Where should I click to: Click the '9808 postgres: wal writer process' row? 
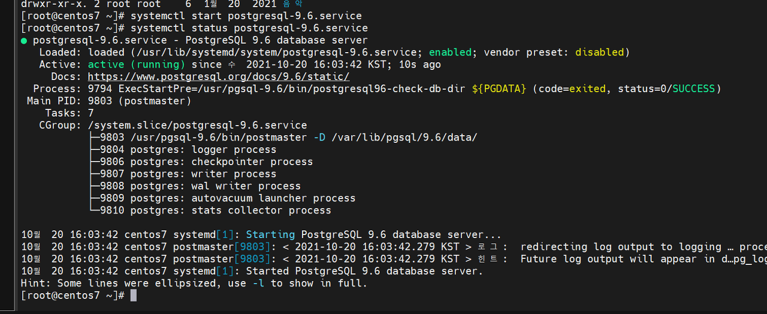click(x=201, y=186)
